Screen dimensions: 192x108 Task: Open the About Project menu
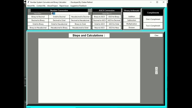click(52, 6)
